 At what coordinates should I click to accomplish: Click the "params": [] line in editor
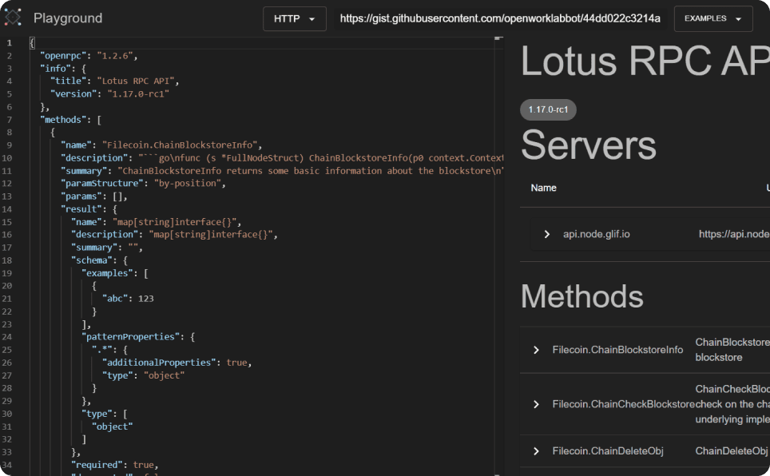[93, 196]
